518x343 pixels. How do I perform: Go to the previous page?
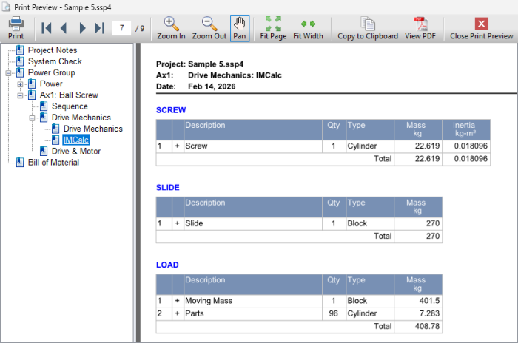64,28
